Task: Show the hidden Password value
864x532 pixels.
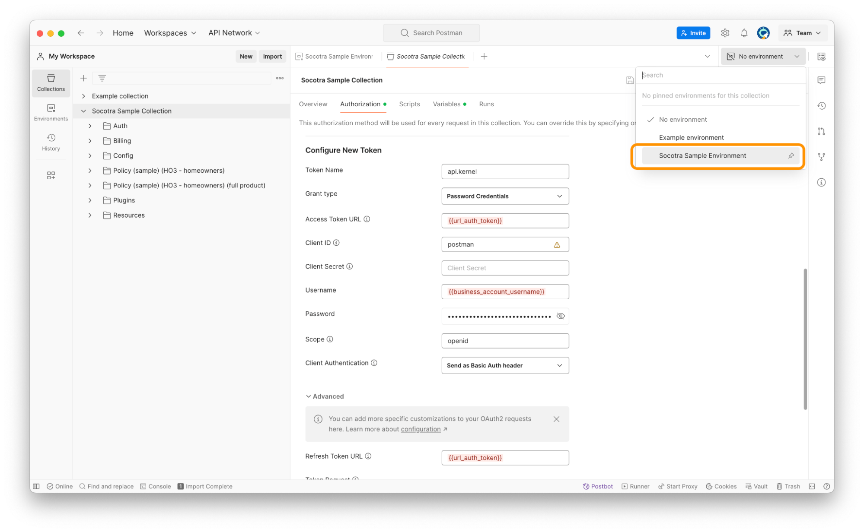Action: (x=561, y=316)
